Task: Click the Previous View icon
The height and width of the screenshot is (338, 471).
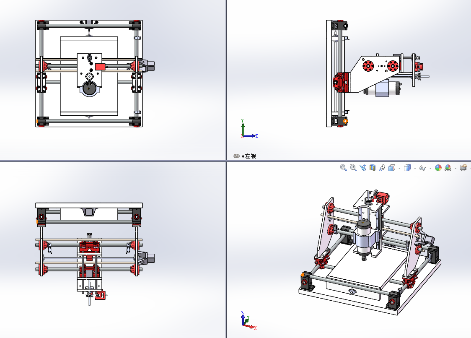Action: (363, 167)
